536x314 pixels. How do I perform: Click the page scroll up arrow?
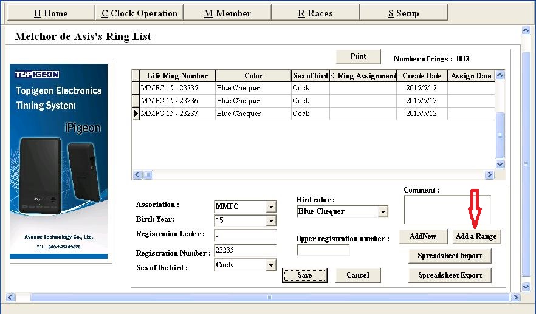pyautogui.click(x=526, y=31)
